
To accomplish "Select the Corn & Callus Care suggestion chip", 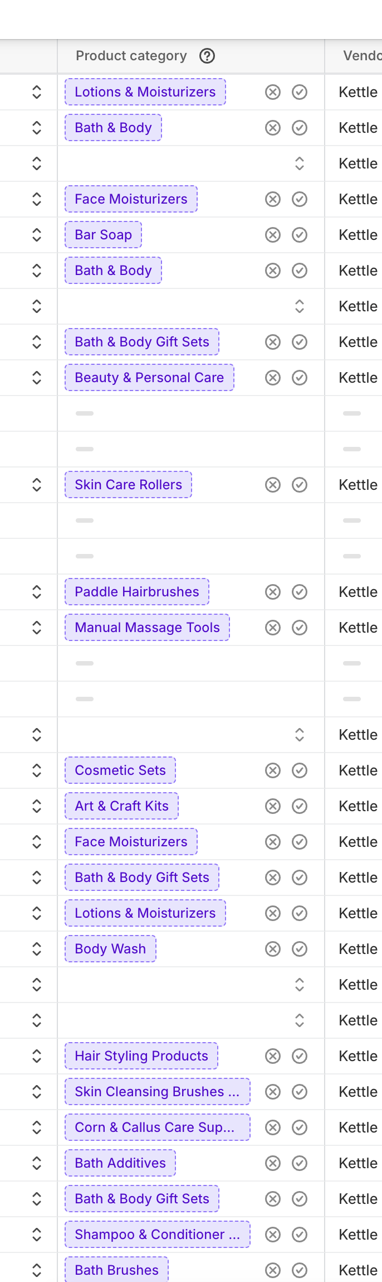I will 157,1127.
